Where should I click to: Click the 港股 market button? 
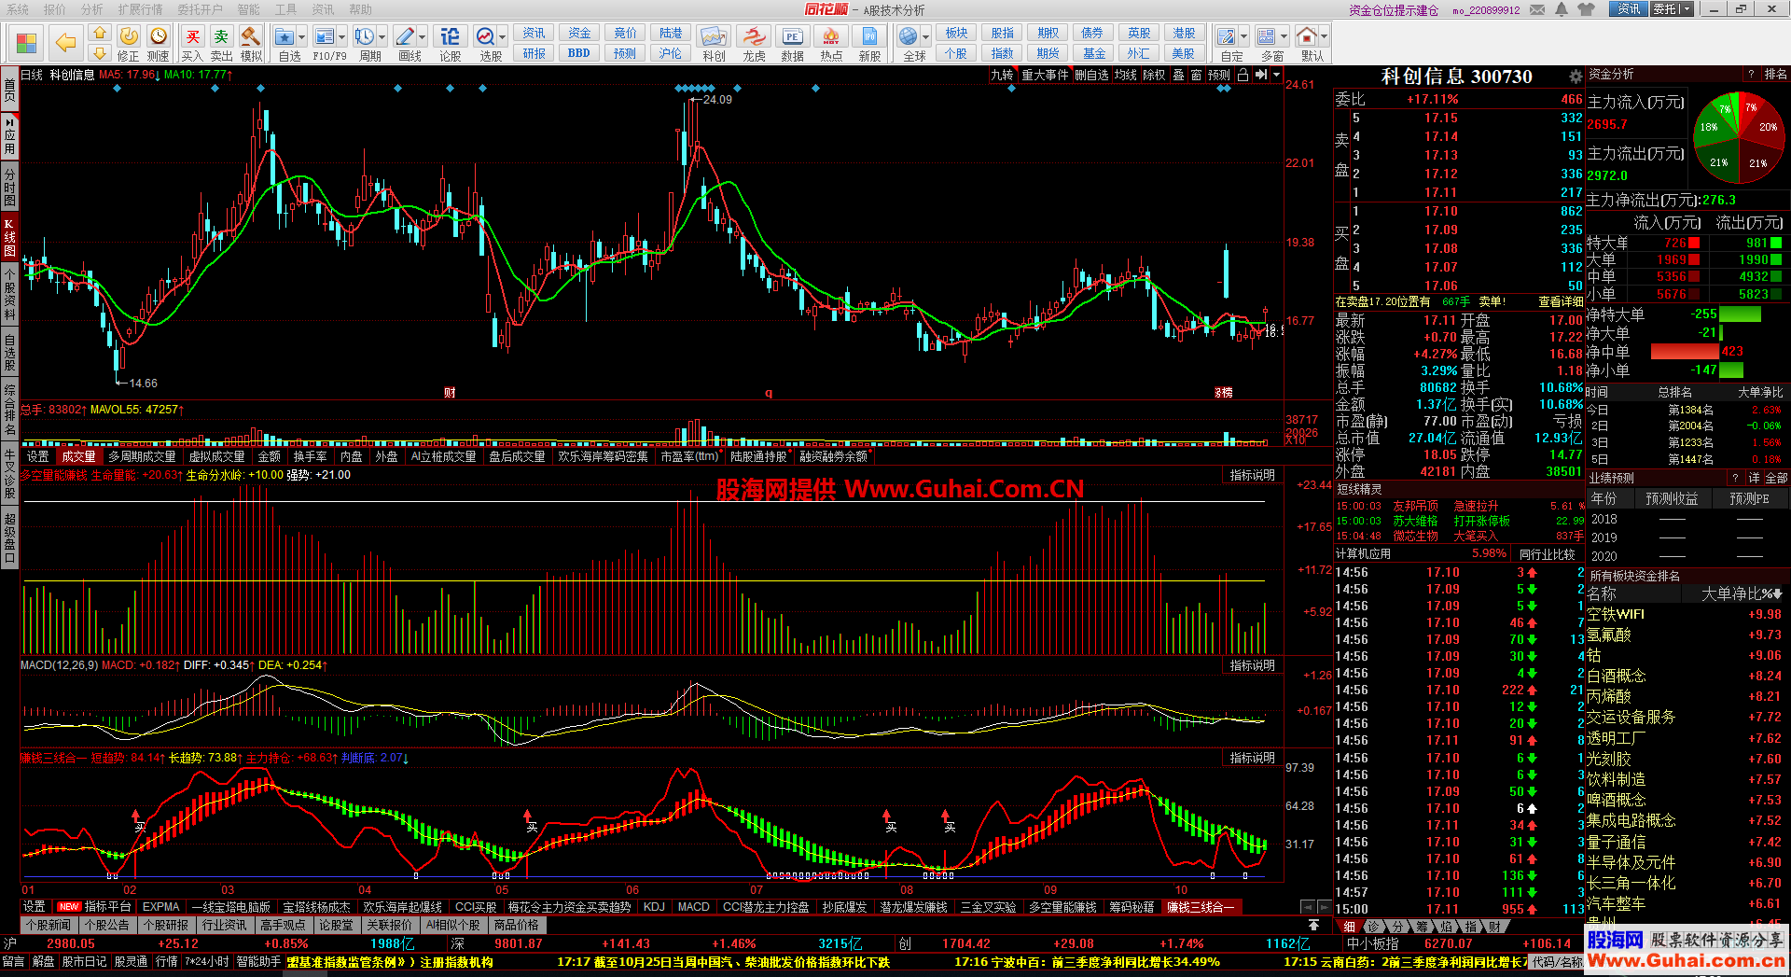1184,33
